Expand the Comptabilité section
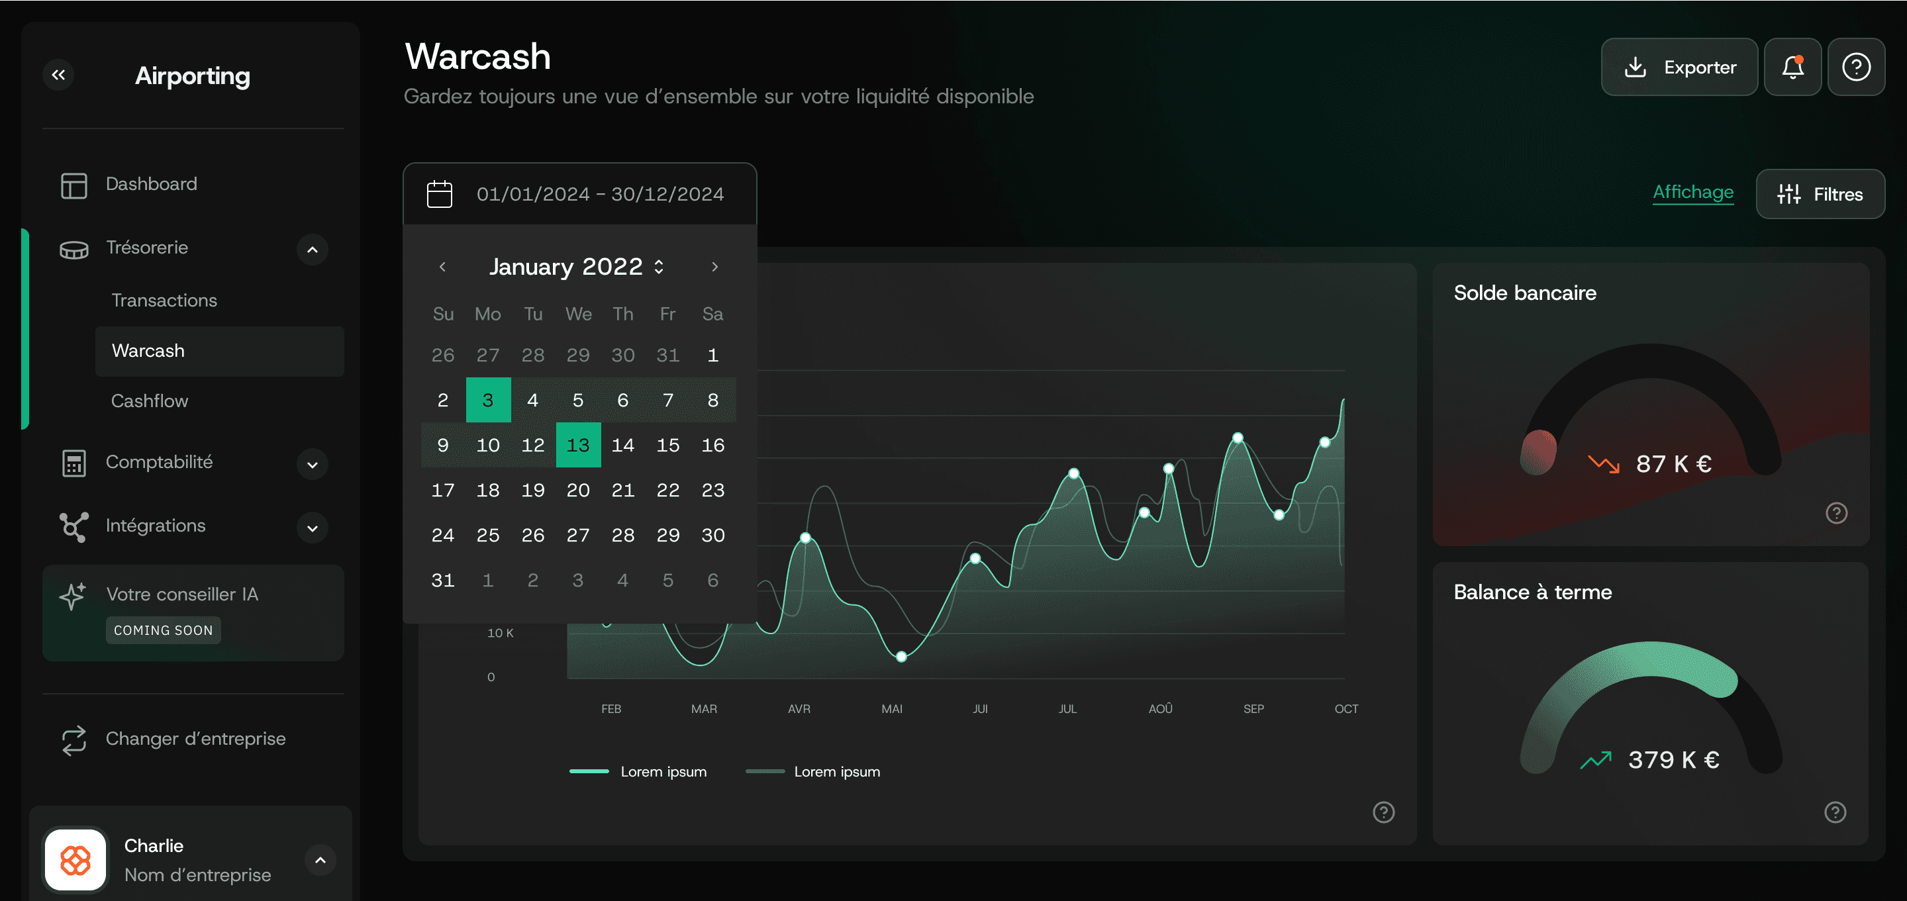The width and height of the screenshot is (1907, 901). tap(313, 464)
